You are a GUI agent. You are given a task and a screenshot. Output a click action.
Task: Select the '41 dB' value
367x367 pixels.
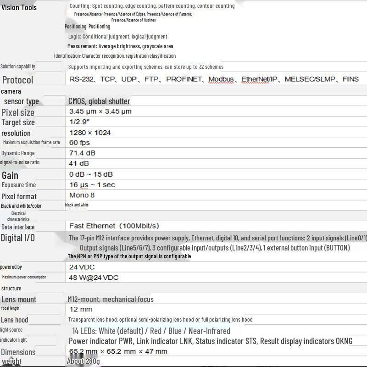79,163
